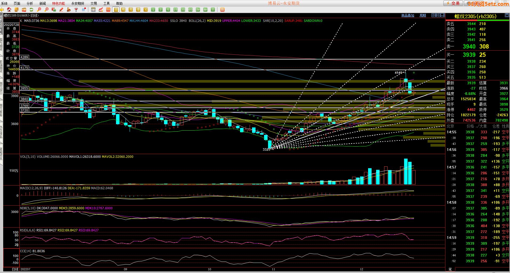
Task: Open the 分析 menu
Action: click(x=30, y=3)
